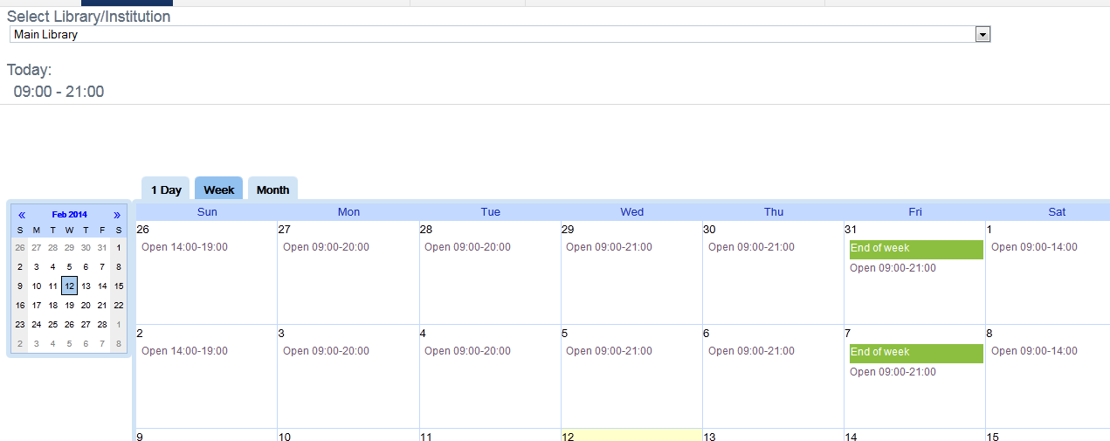1110x441 pixels.
Task: Click End of week event on 7th
Action: [x=915, y=353]
